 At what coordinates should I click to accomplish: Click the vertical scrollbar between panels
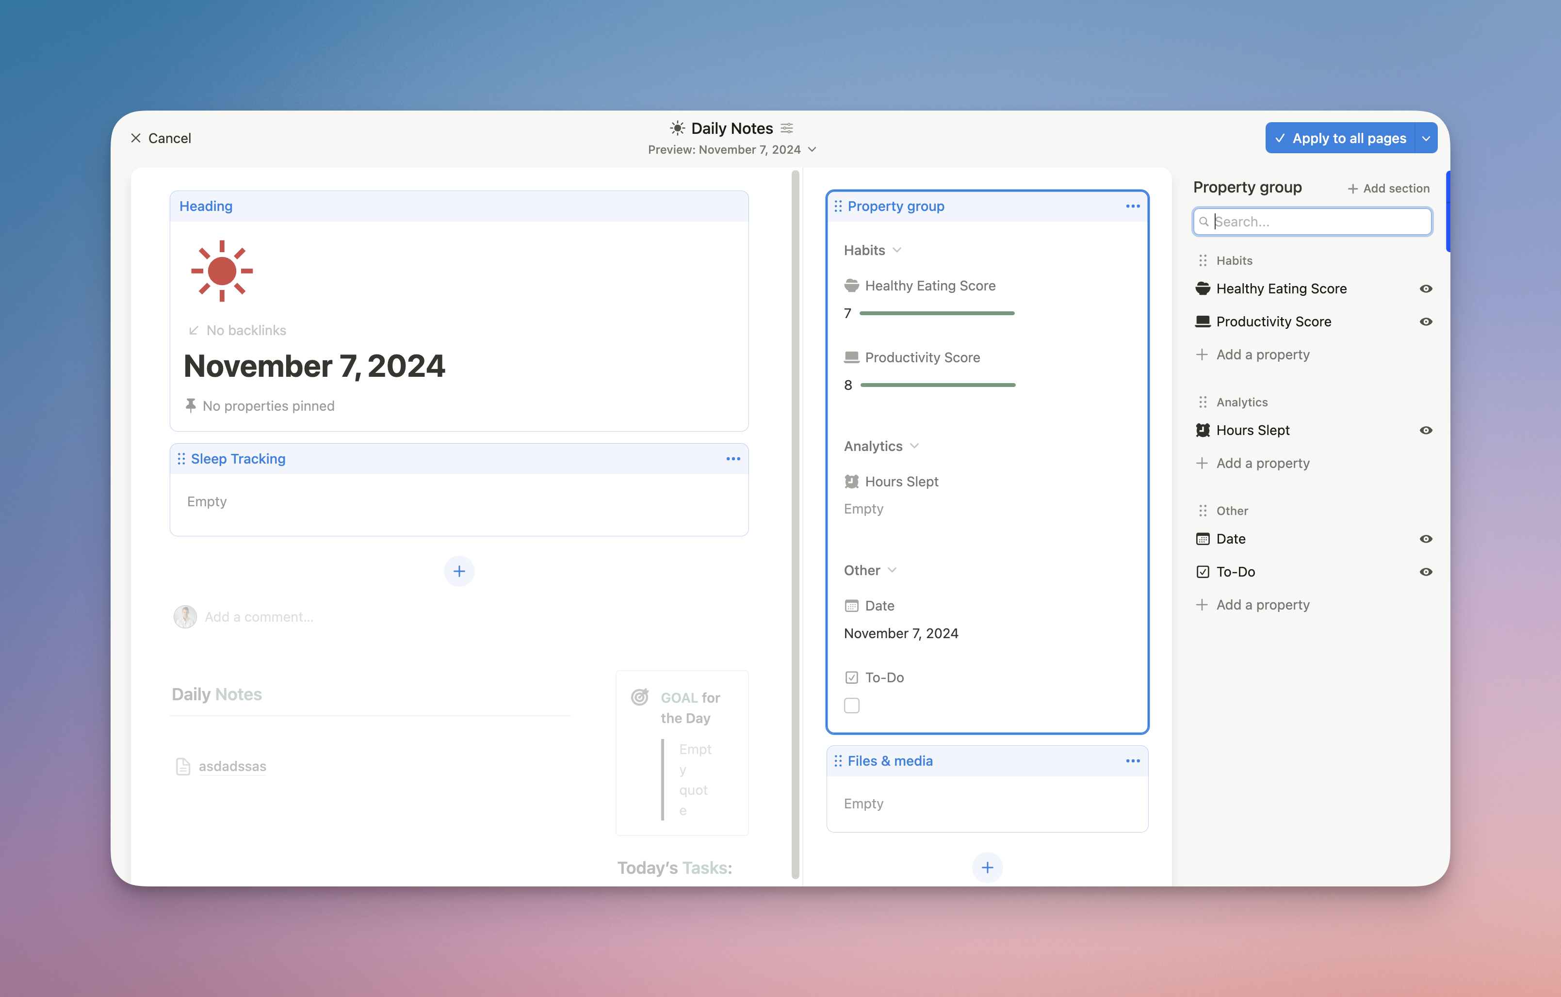[x=795, y=525]
